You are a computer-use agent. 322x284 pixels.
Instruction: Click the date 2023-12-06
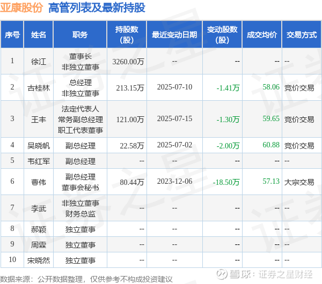(x=174, y=181)
